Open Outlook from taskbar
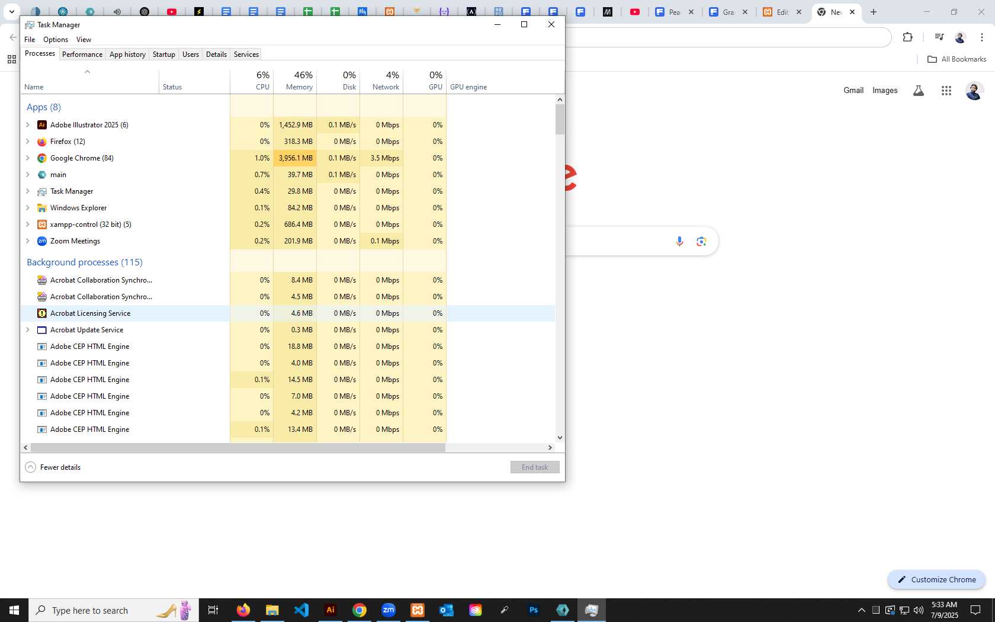The width and height of the screenshot is (995, 622). (x=447, y=610)
